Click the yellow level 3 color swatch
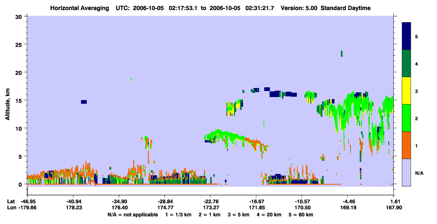Viewport: 437px width, 224px height. (x=406, y=91)
